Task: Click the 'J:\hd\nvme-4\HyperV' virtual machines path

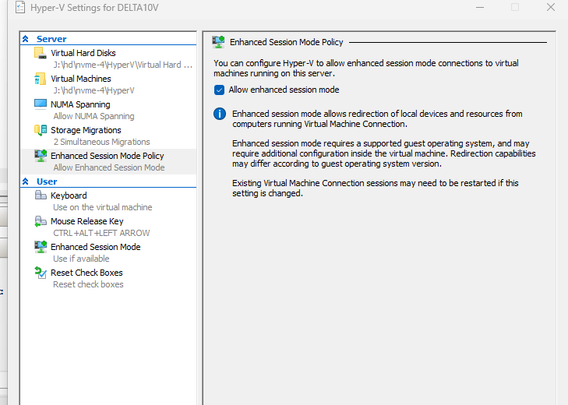Action: coord(93,90)
